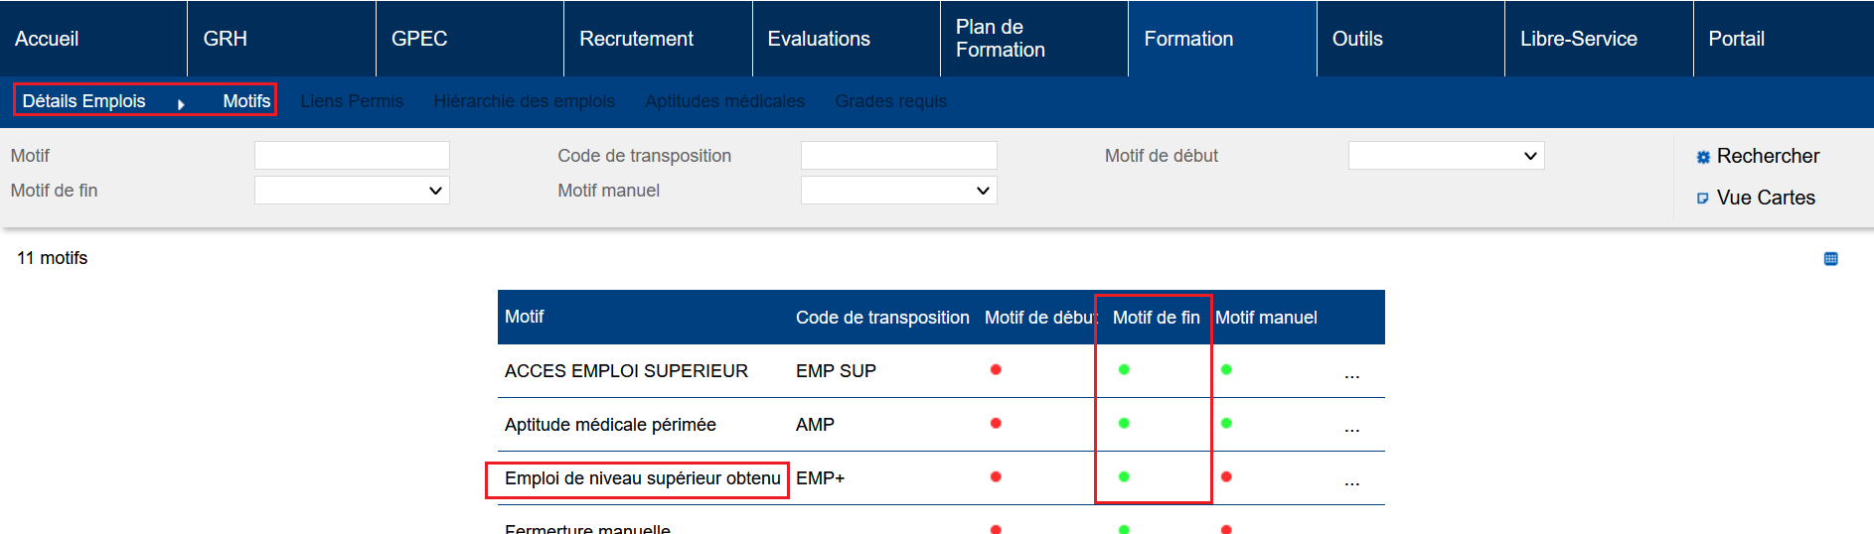Screen dimensions: 1874x534
Task: Toggle red Motif manuel dot for Emploi de niveau supérieur obtenu
Action: (1226, 477)
